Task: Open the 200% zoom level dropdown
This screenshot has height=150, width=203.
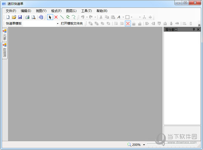Action: pos(144,145)
